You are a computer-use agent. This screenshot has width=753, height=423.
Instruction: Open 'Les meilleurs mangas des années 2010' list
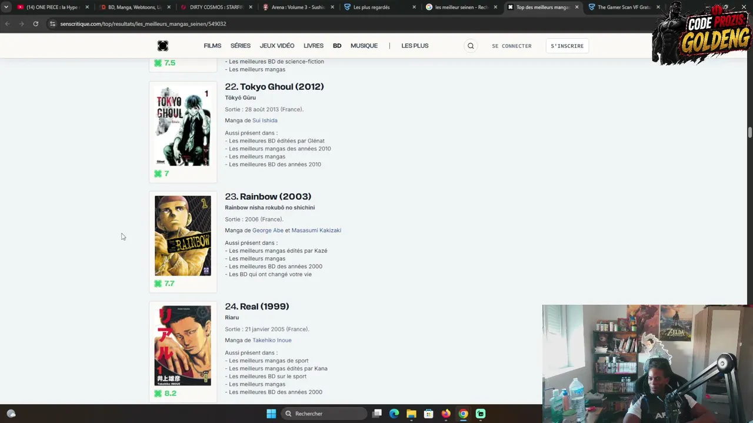280,149
